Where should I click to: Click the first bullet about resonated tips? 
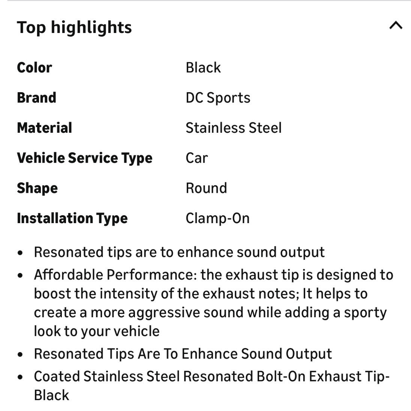point(179,252)
